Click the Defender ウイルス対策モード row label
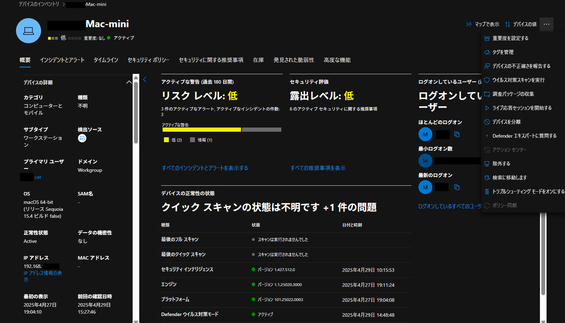The image size is (565, 323). click(x=190, y=315)
